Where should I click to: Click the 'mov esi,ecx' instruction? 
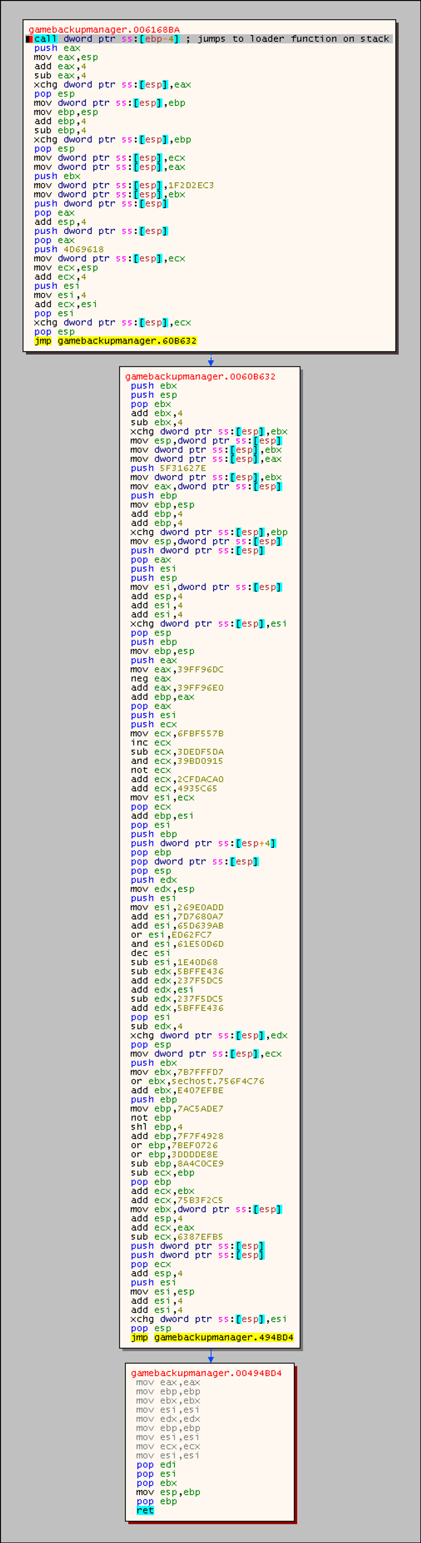(x=162, y=797)
